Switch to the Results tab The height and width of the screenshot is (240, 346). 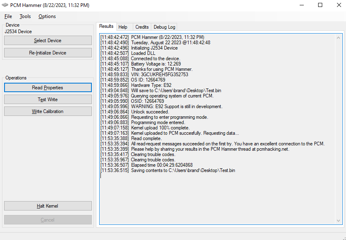(x=106, y=26)
